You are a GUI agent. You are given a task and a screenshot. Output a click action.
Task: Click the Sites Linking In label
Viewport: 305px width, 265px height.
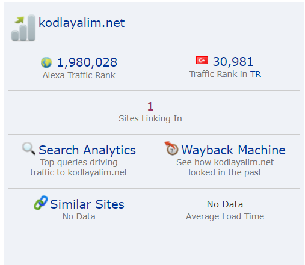150,118
